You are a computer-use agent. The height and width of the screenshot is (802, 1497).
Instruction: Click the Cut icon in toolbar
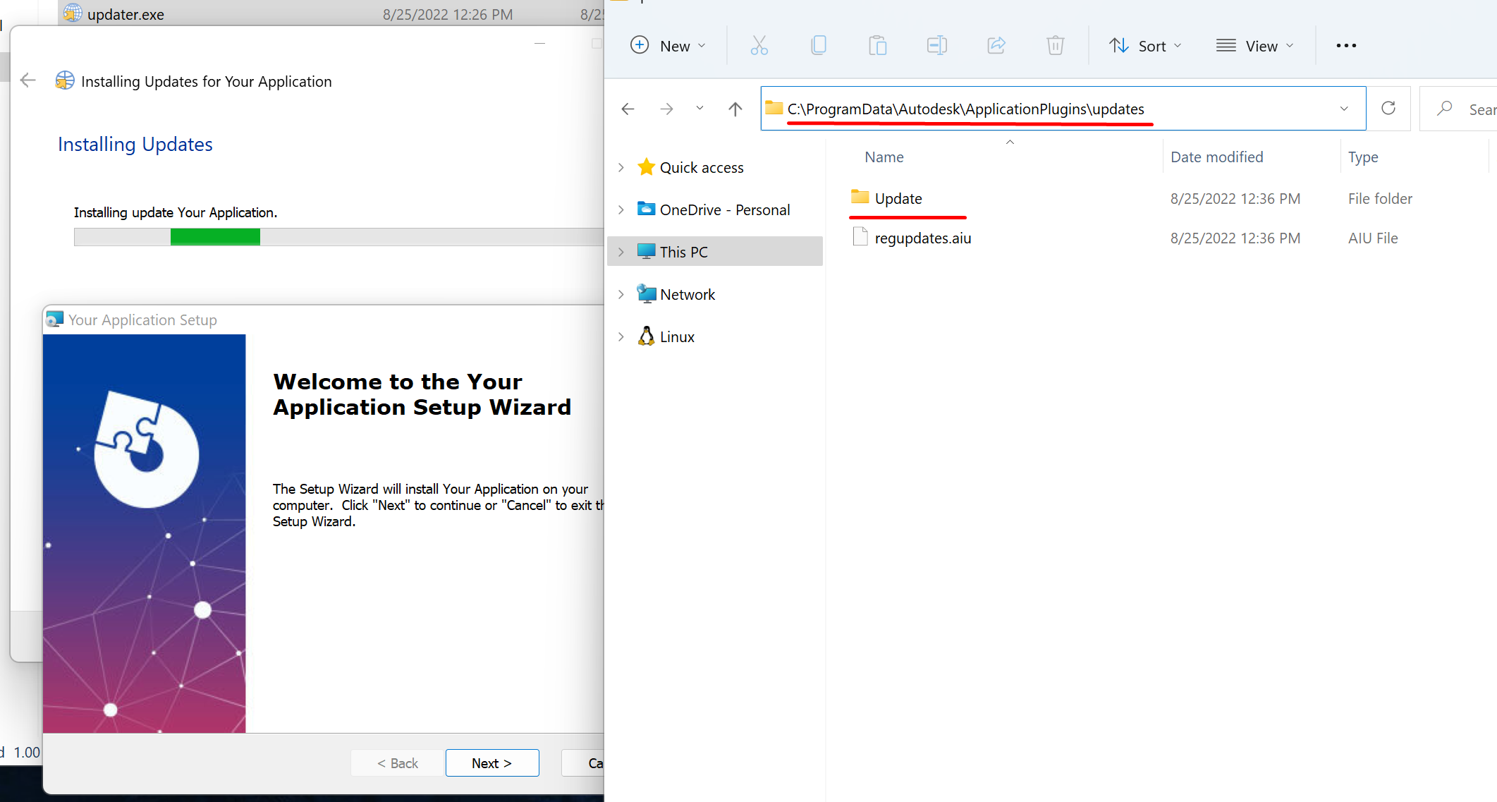click(x=760, y=46)
